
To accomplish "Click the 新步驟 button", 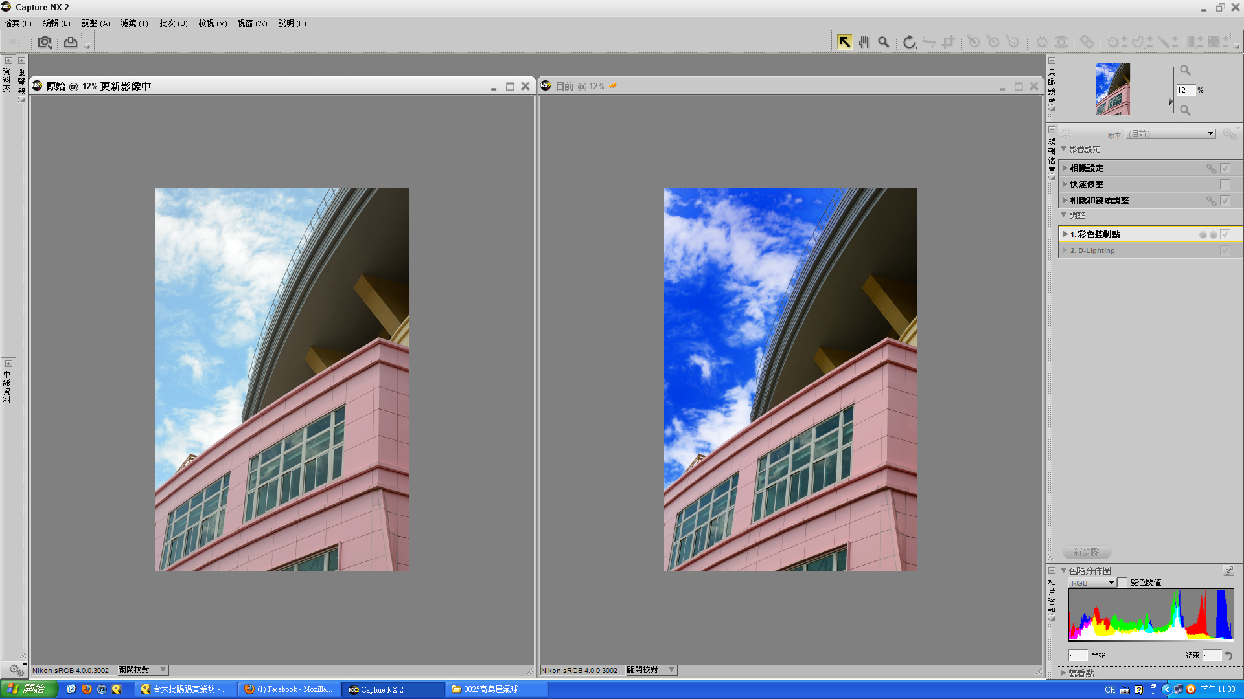I will tap(1087, 552).
